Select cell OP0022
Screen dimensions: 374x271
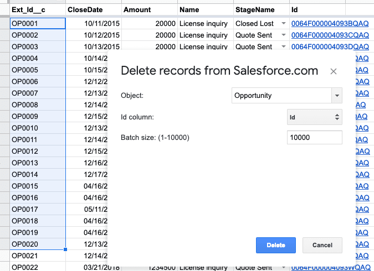tap(38, 267)
